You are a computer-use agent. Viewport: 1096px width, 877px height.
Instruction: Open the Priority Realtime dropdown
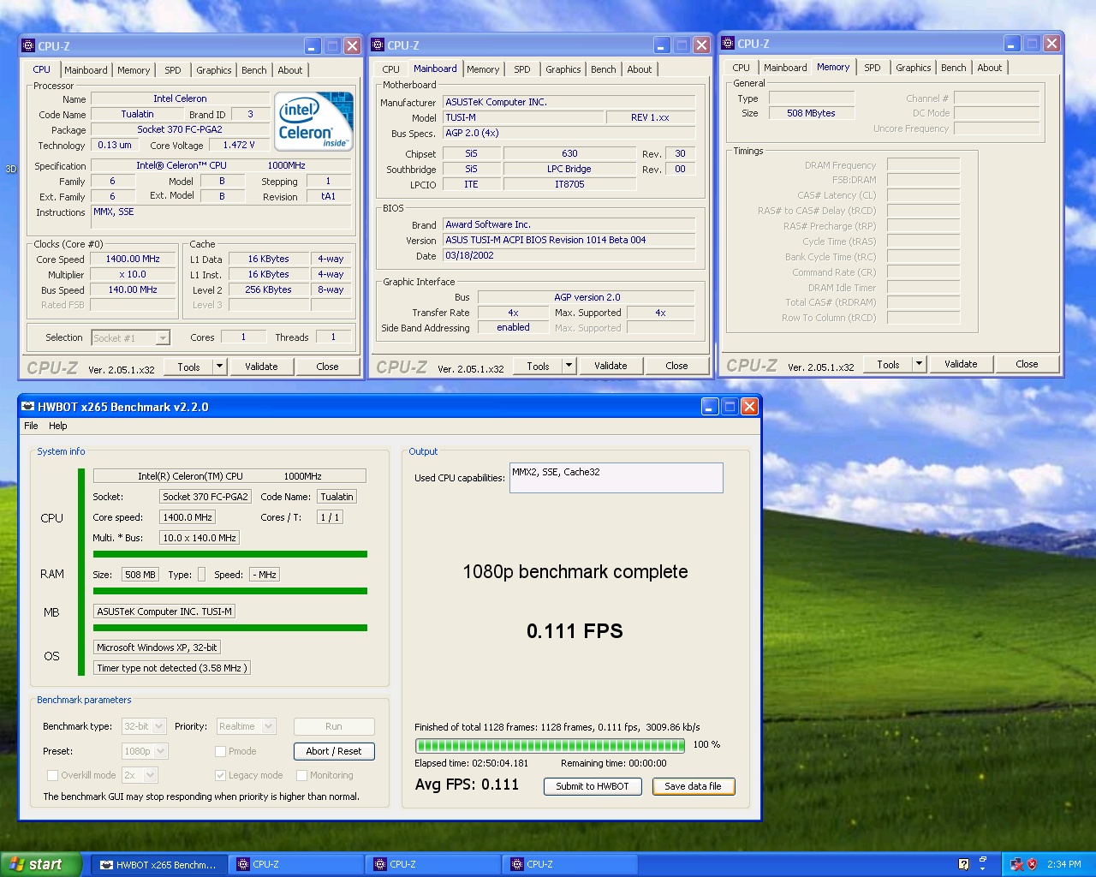point(246,726)
